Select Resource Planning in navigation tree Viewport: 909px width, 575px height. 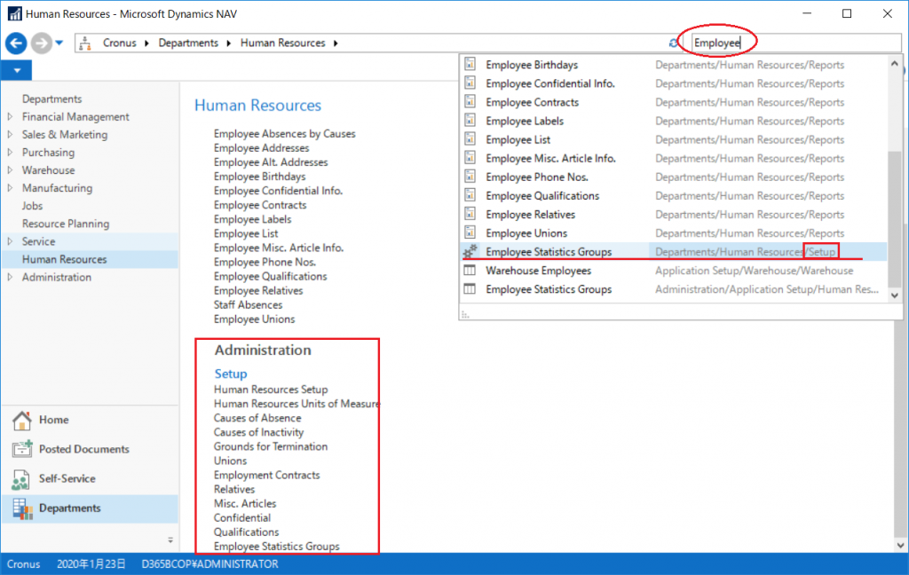66,224
